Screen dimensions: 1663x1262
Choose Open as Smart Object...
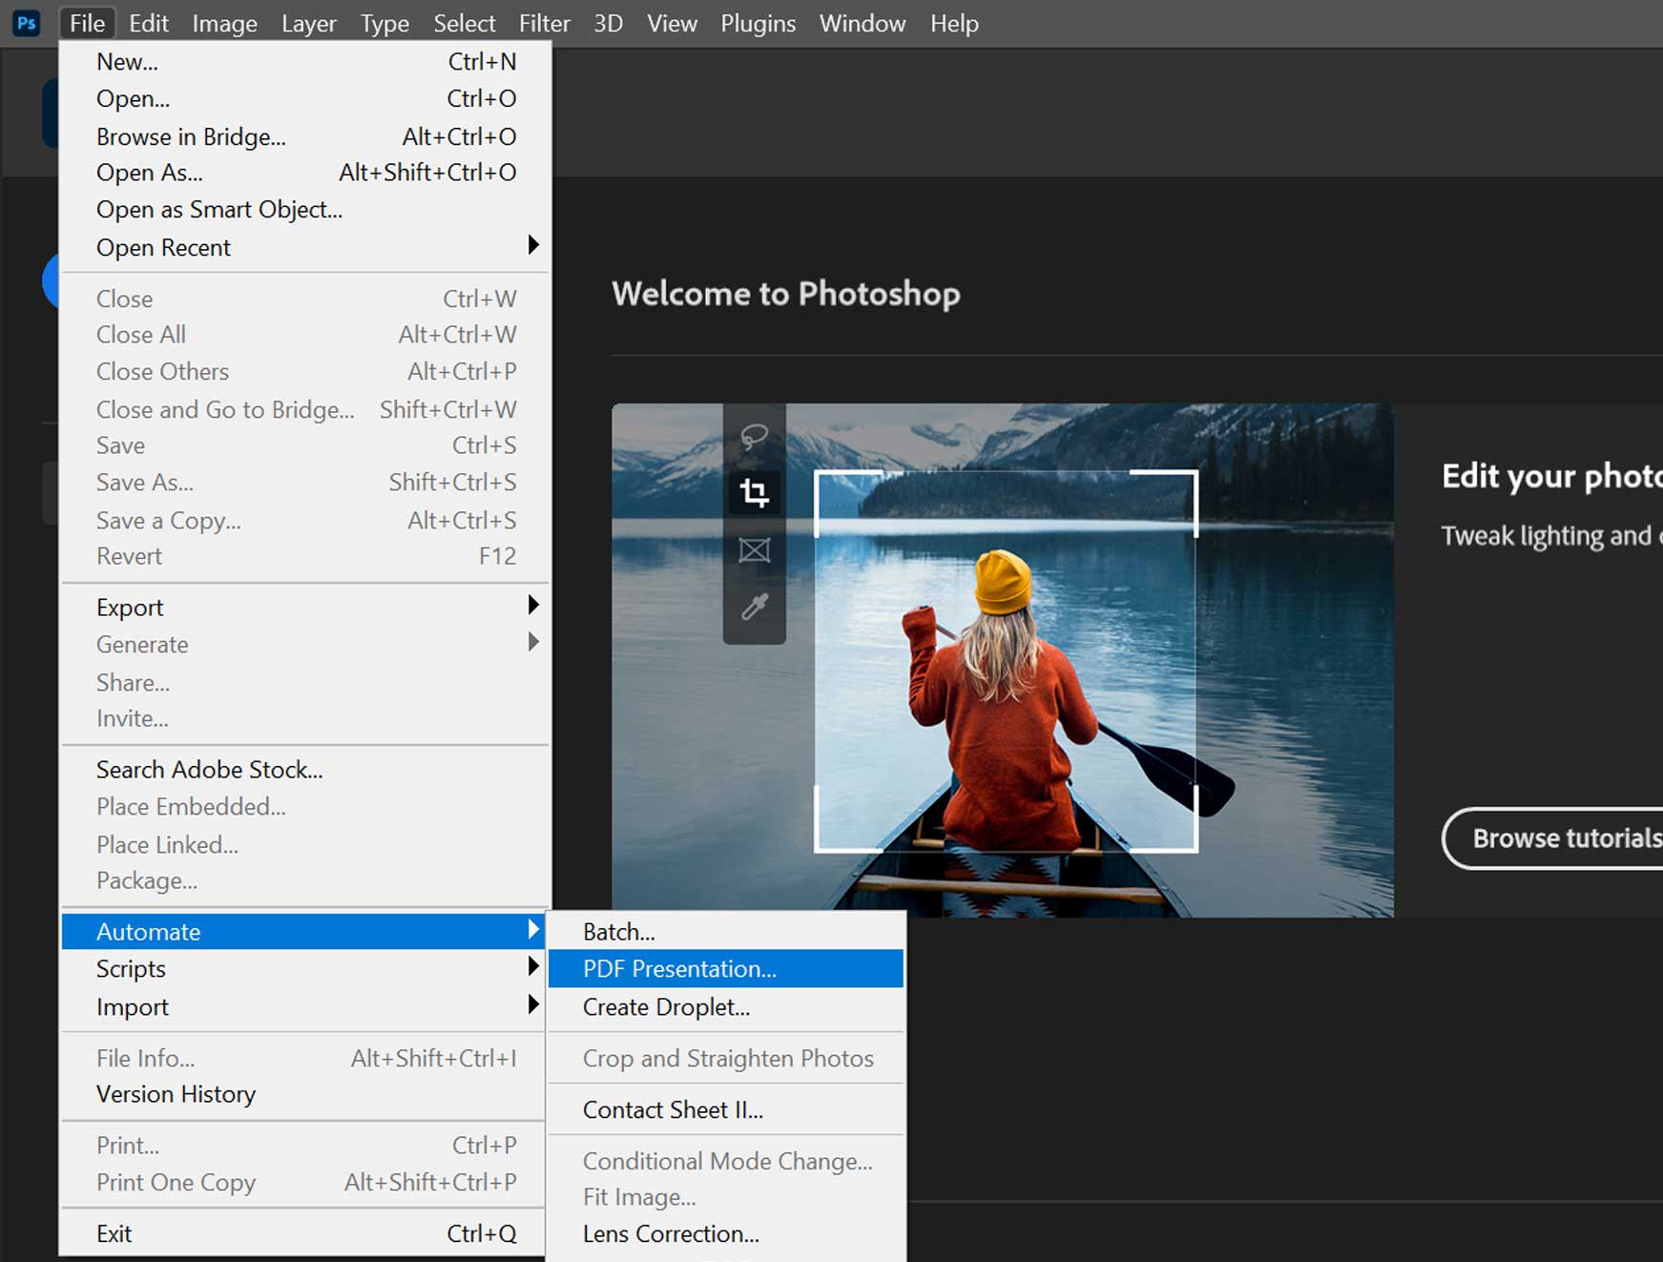pos(305,210)
